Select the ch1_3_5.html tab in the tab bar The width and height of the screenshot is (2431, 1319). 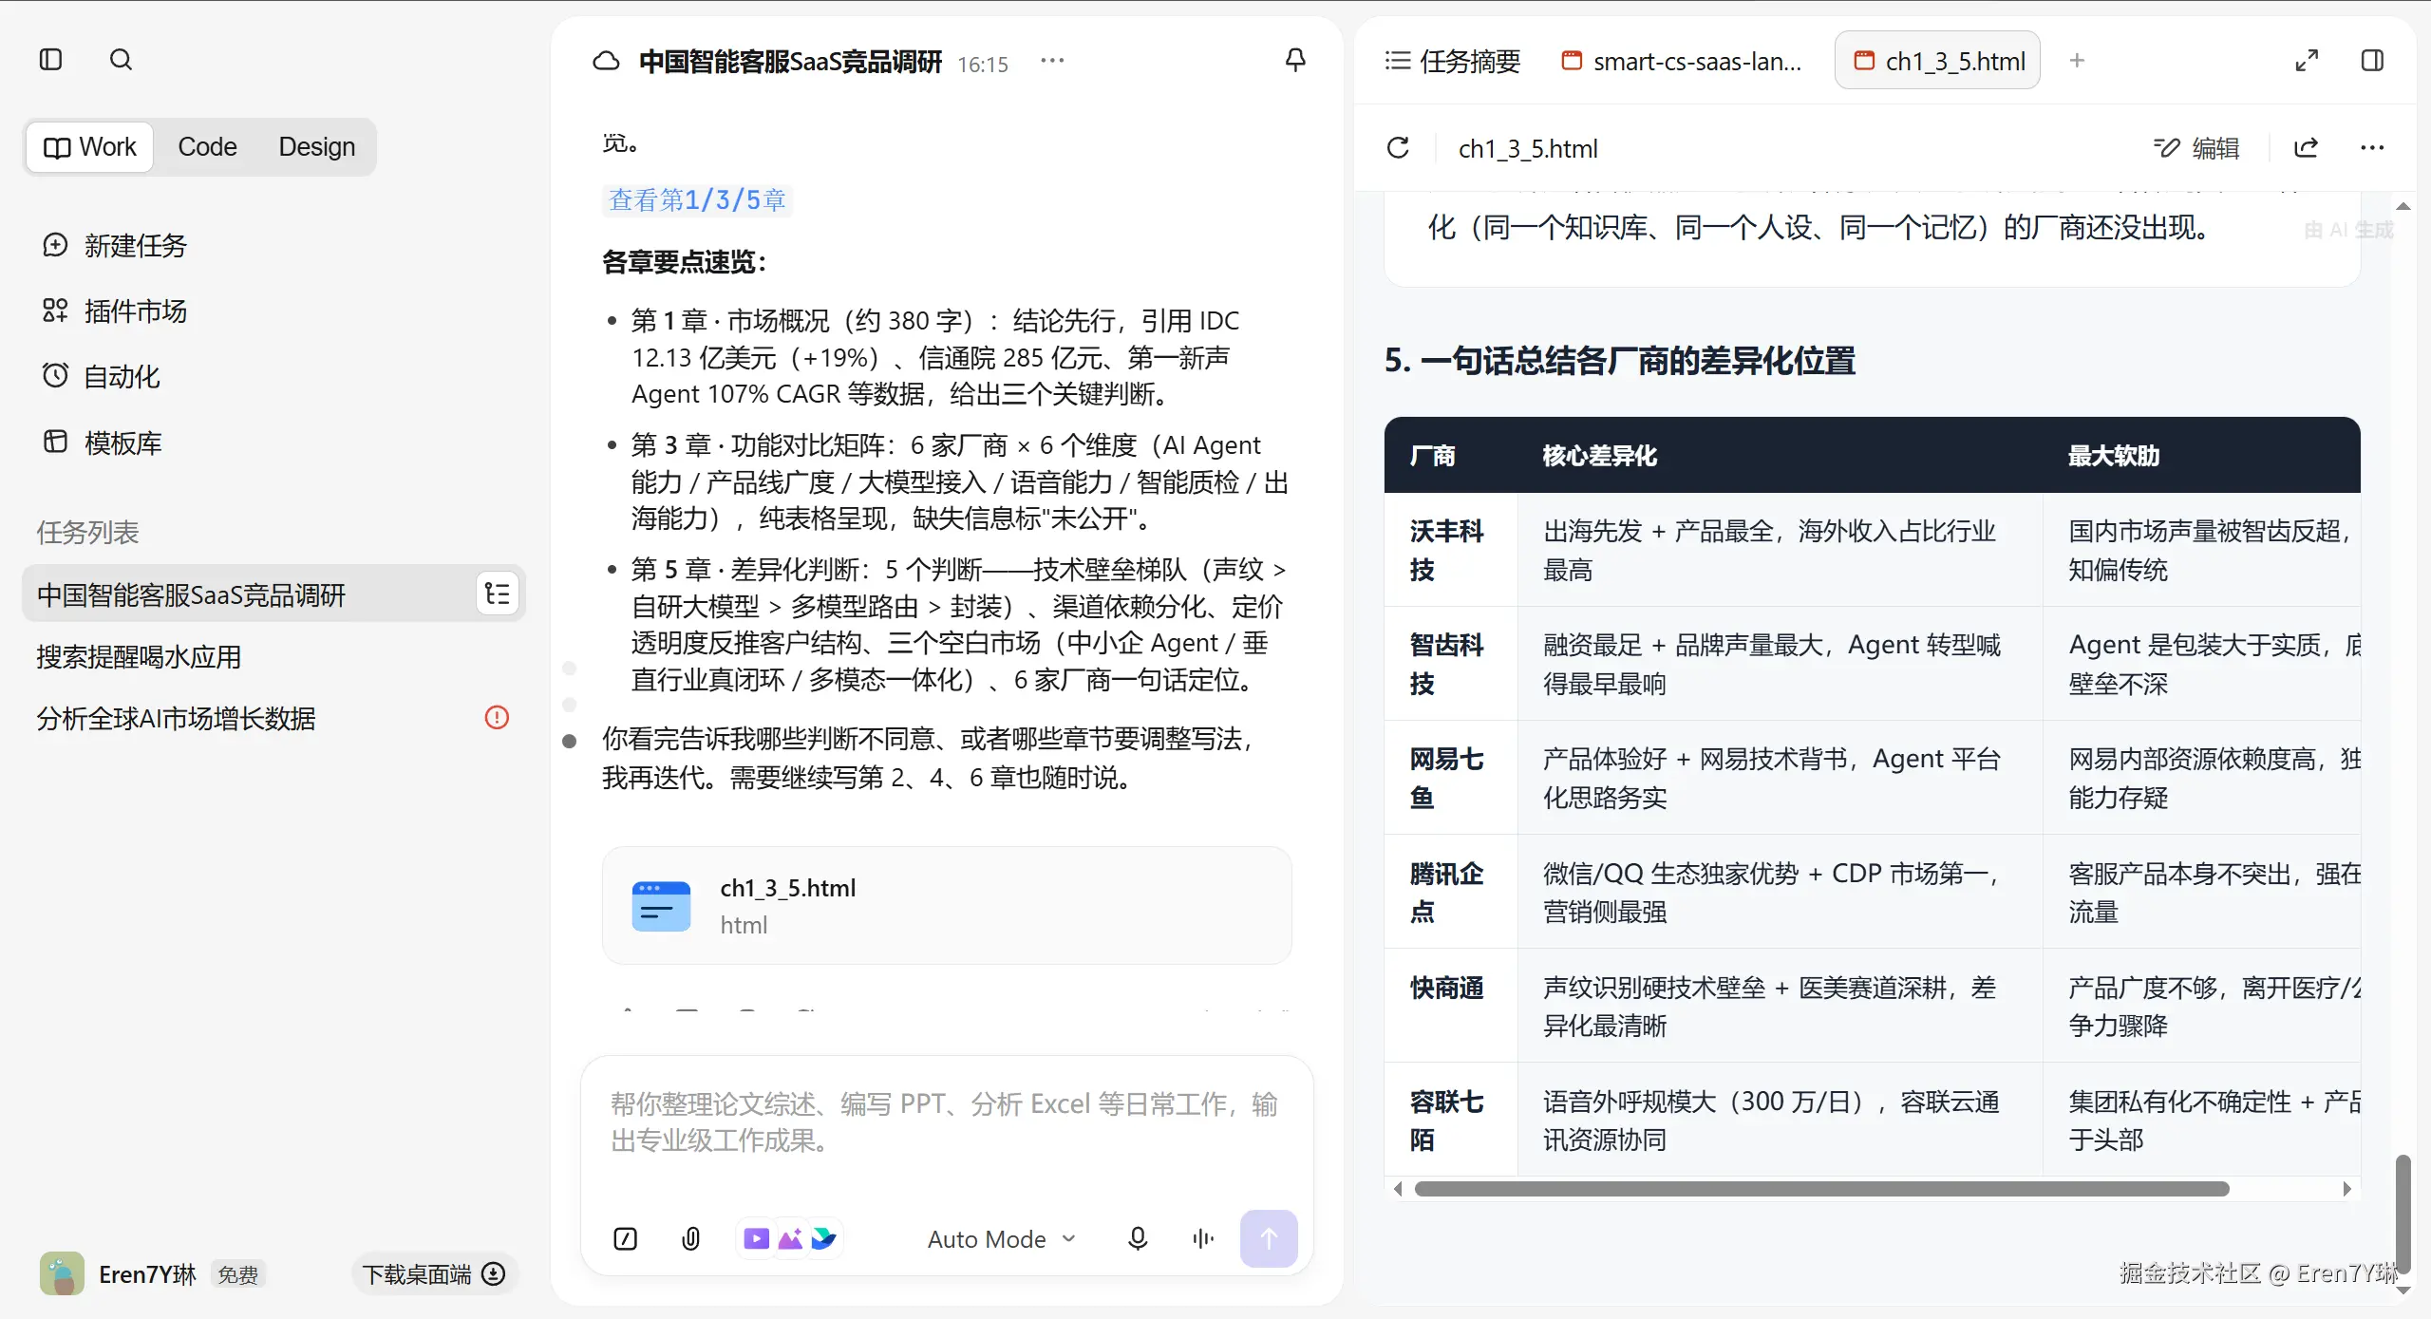point(1937,61)
